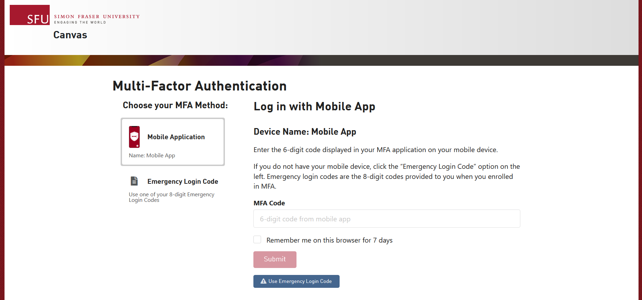
Task: Click the "Log in with Mobile App" heading
Action: coord(314,106)
